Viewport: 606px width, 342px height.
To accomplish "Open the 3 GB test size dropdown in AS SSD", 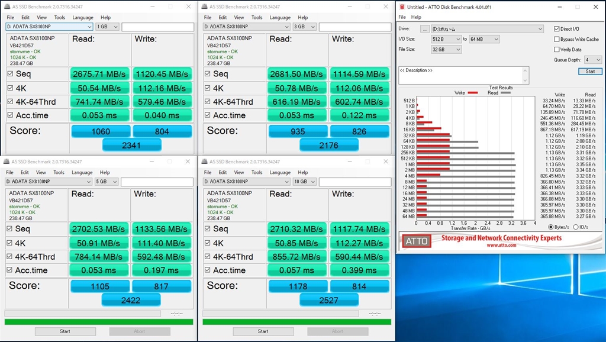I will coord(305,27).
